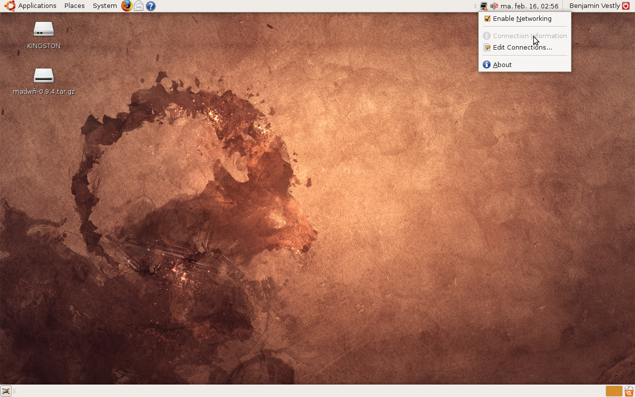Click the KINGSTON label text
Image resolution: width=635 pixels, height=397 pixels.
(44, 46)
